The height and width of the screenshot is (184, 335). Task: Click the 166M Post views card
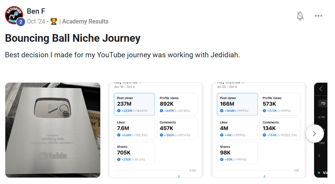tap(237, 104)
